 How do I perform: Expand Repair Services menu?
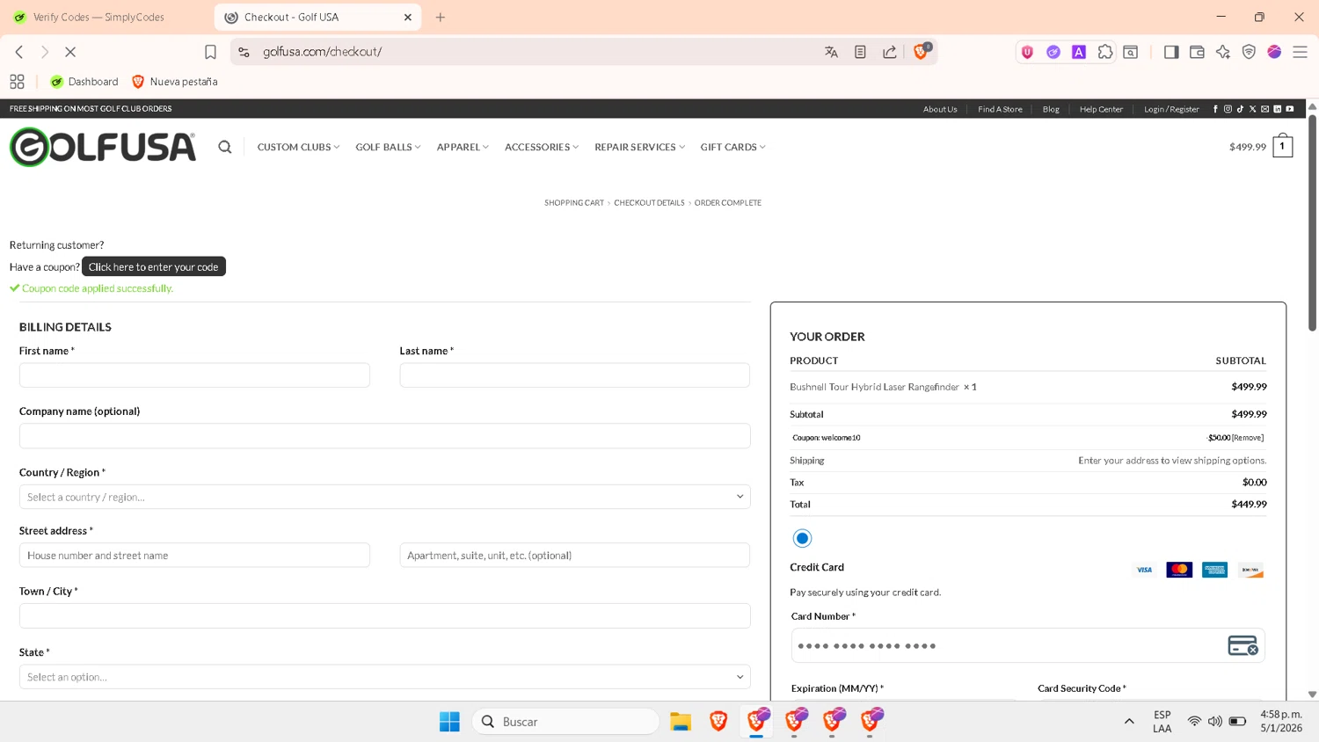[x=639, y=147]
